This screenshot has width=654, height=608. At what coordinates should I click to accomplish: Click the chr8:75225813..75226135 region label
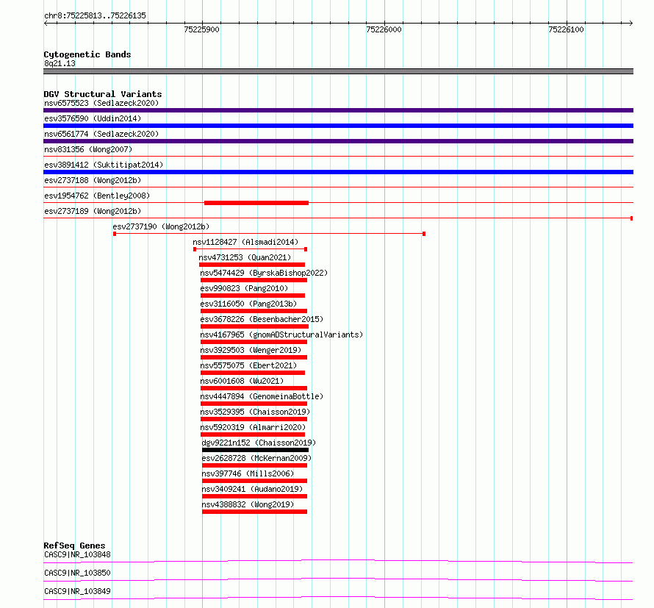click(95, 16)
